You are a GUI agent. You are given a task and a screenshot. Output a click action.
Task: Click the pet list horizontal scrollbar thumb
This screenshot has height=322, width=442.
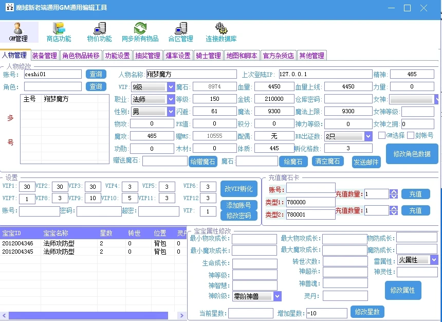click(x=88, y=315)
